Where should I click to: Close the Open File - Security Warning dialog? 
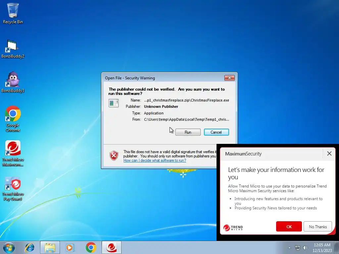(x=229, y=78)
